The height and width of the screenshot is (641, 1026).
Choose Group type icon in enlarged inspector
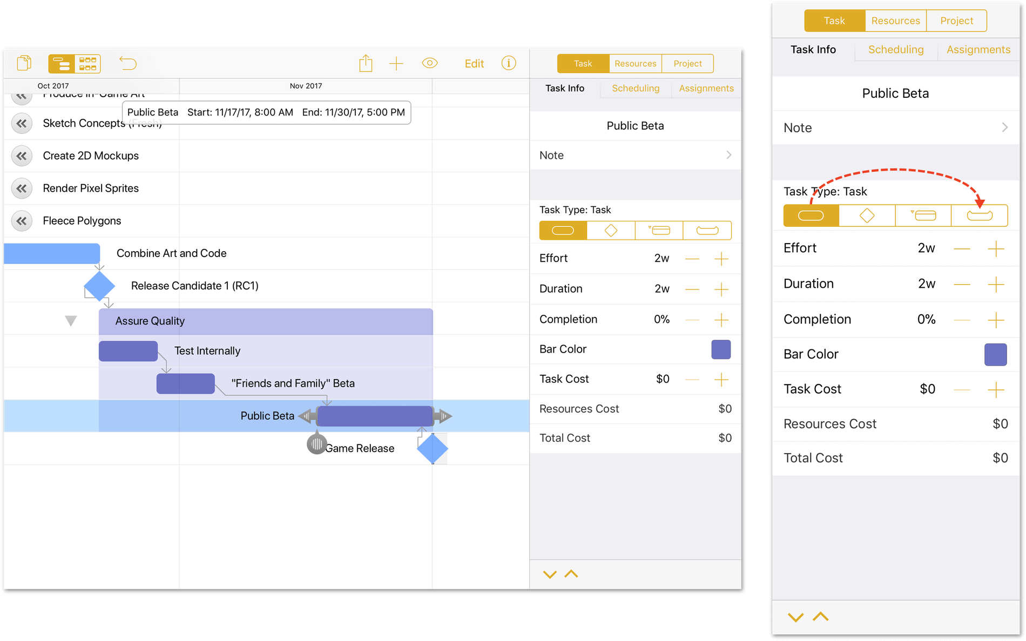coord(923,215)
